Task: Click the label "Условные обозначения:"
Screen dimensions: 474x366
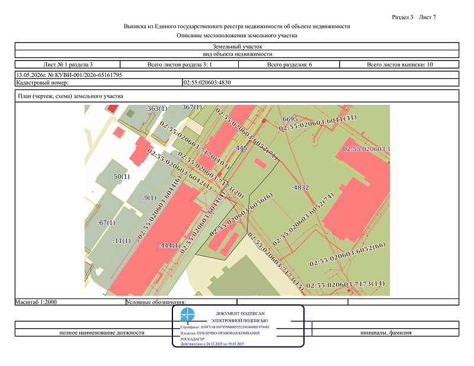Action: tap(156, 302)
